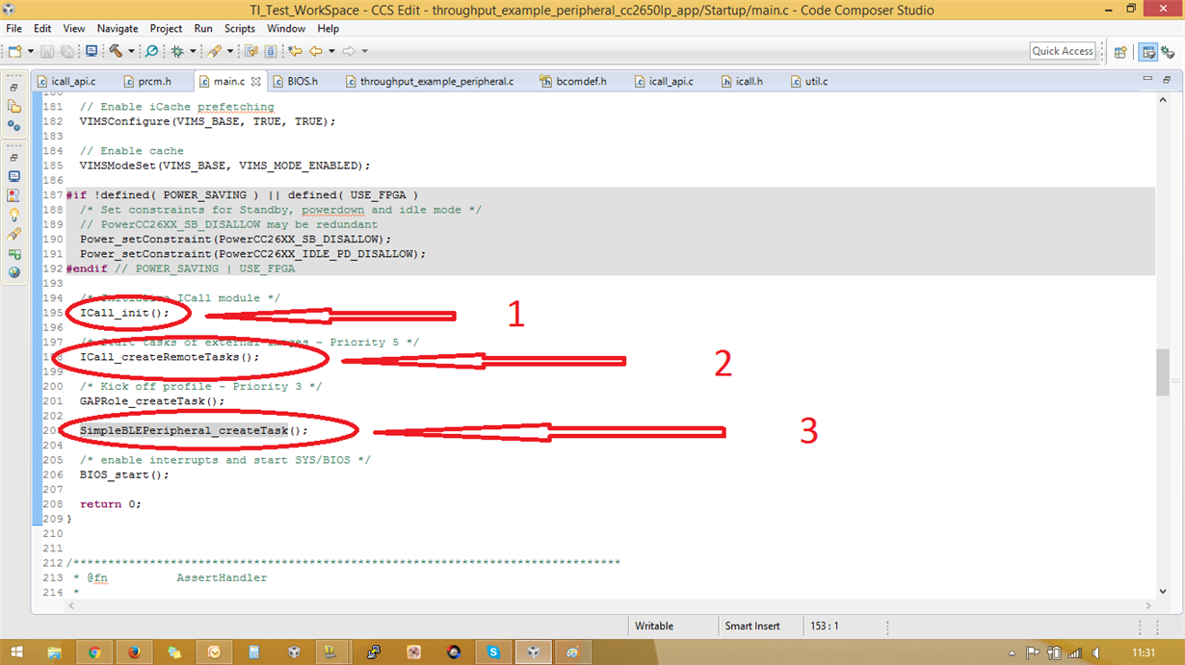The image size is (1185, 665).
Task: Click the blue monitor toolbar icon
Action: point(92,51)
